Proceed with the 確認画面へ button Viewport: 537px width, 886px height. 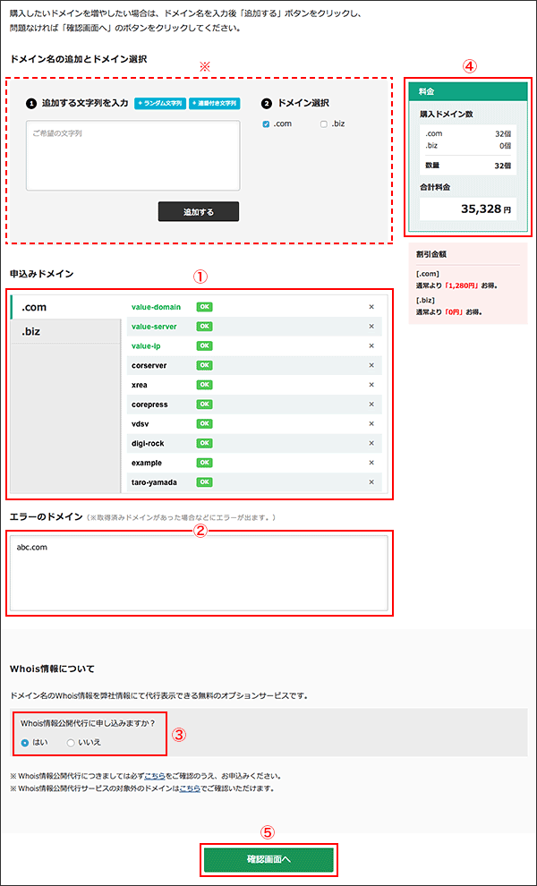point(268,859)
